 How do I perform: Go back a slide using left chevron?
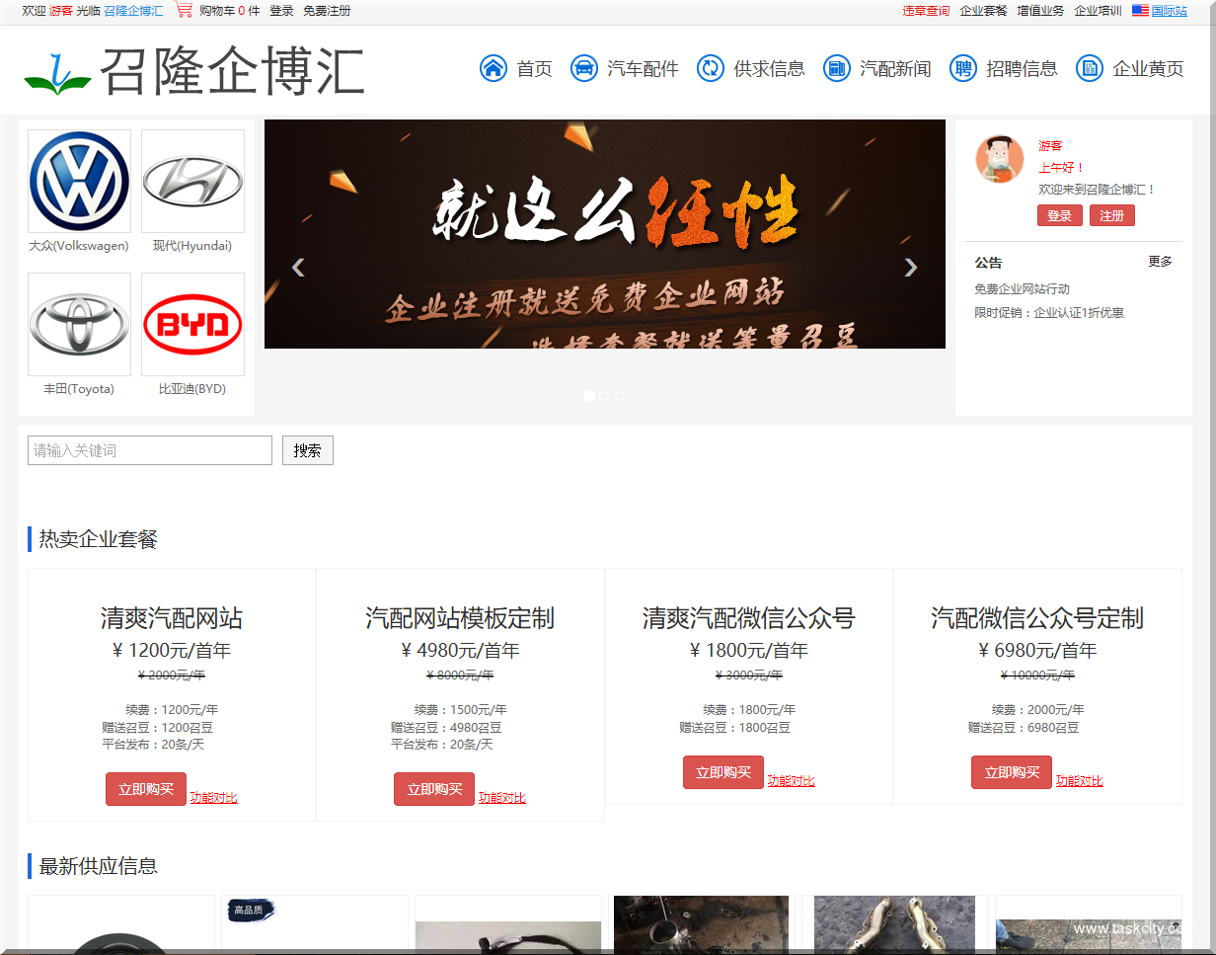298,267
